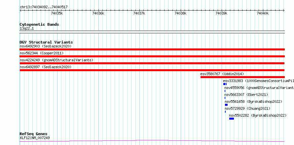The width and height of the screenshot is (294, 145).
Task: Click the red bar under nsv6492903
Action: (152, 49)
